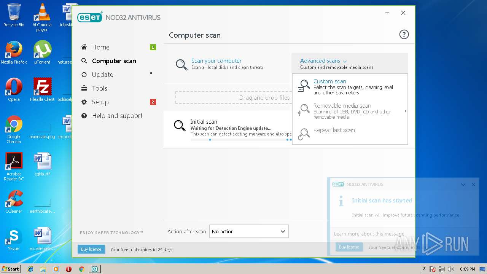Click Learn more about this message
This screenshot has height=274, width=487.
(x=369, y=234)
